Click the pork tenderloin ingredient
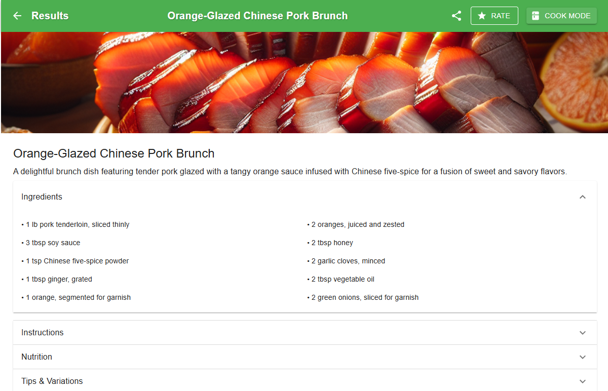The image size is (608, 391). [x=78, y=225]
